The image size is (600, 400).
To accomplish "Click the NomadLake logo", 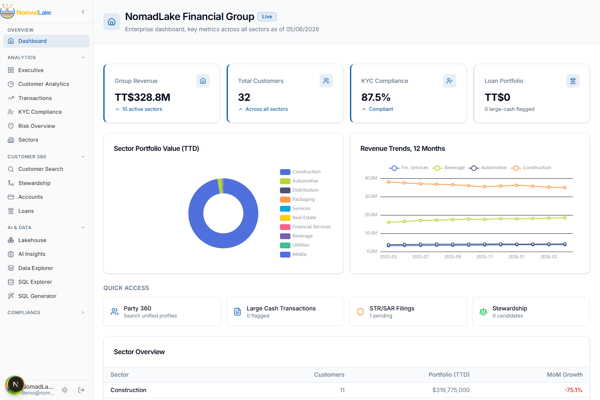I will pos(26,12).
